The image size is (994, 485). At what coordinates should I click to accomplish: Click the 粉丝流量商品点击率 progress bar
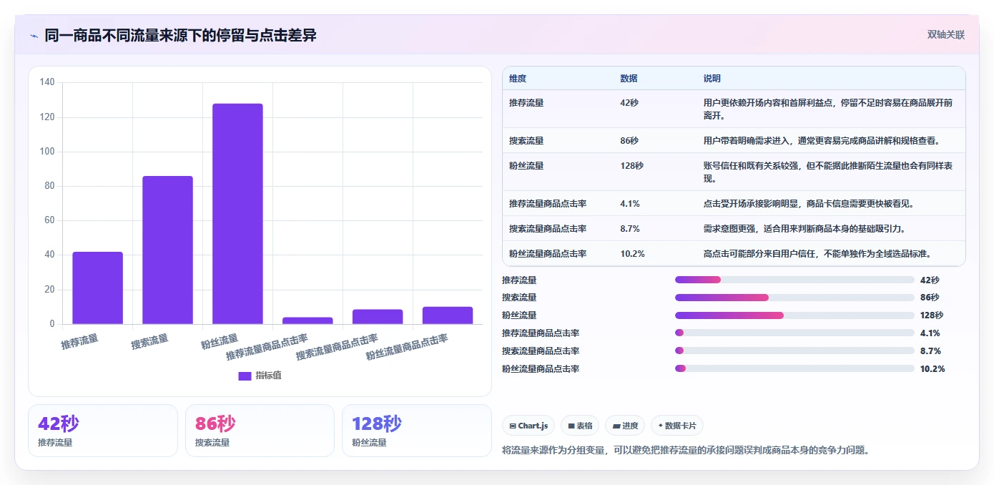(794, 368)
